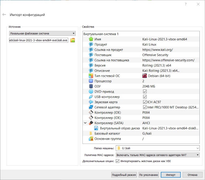
Task: Click the Kali-Linux-2021.3-vbox-amd64-disk0... disk value
Action: pyautogui.click(x=170, y=128)
